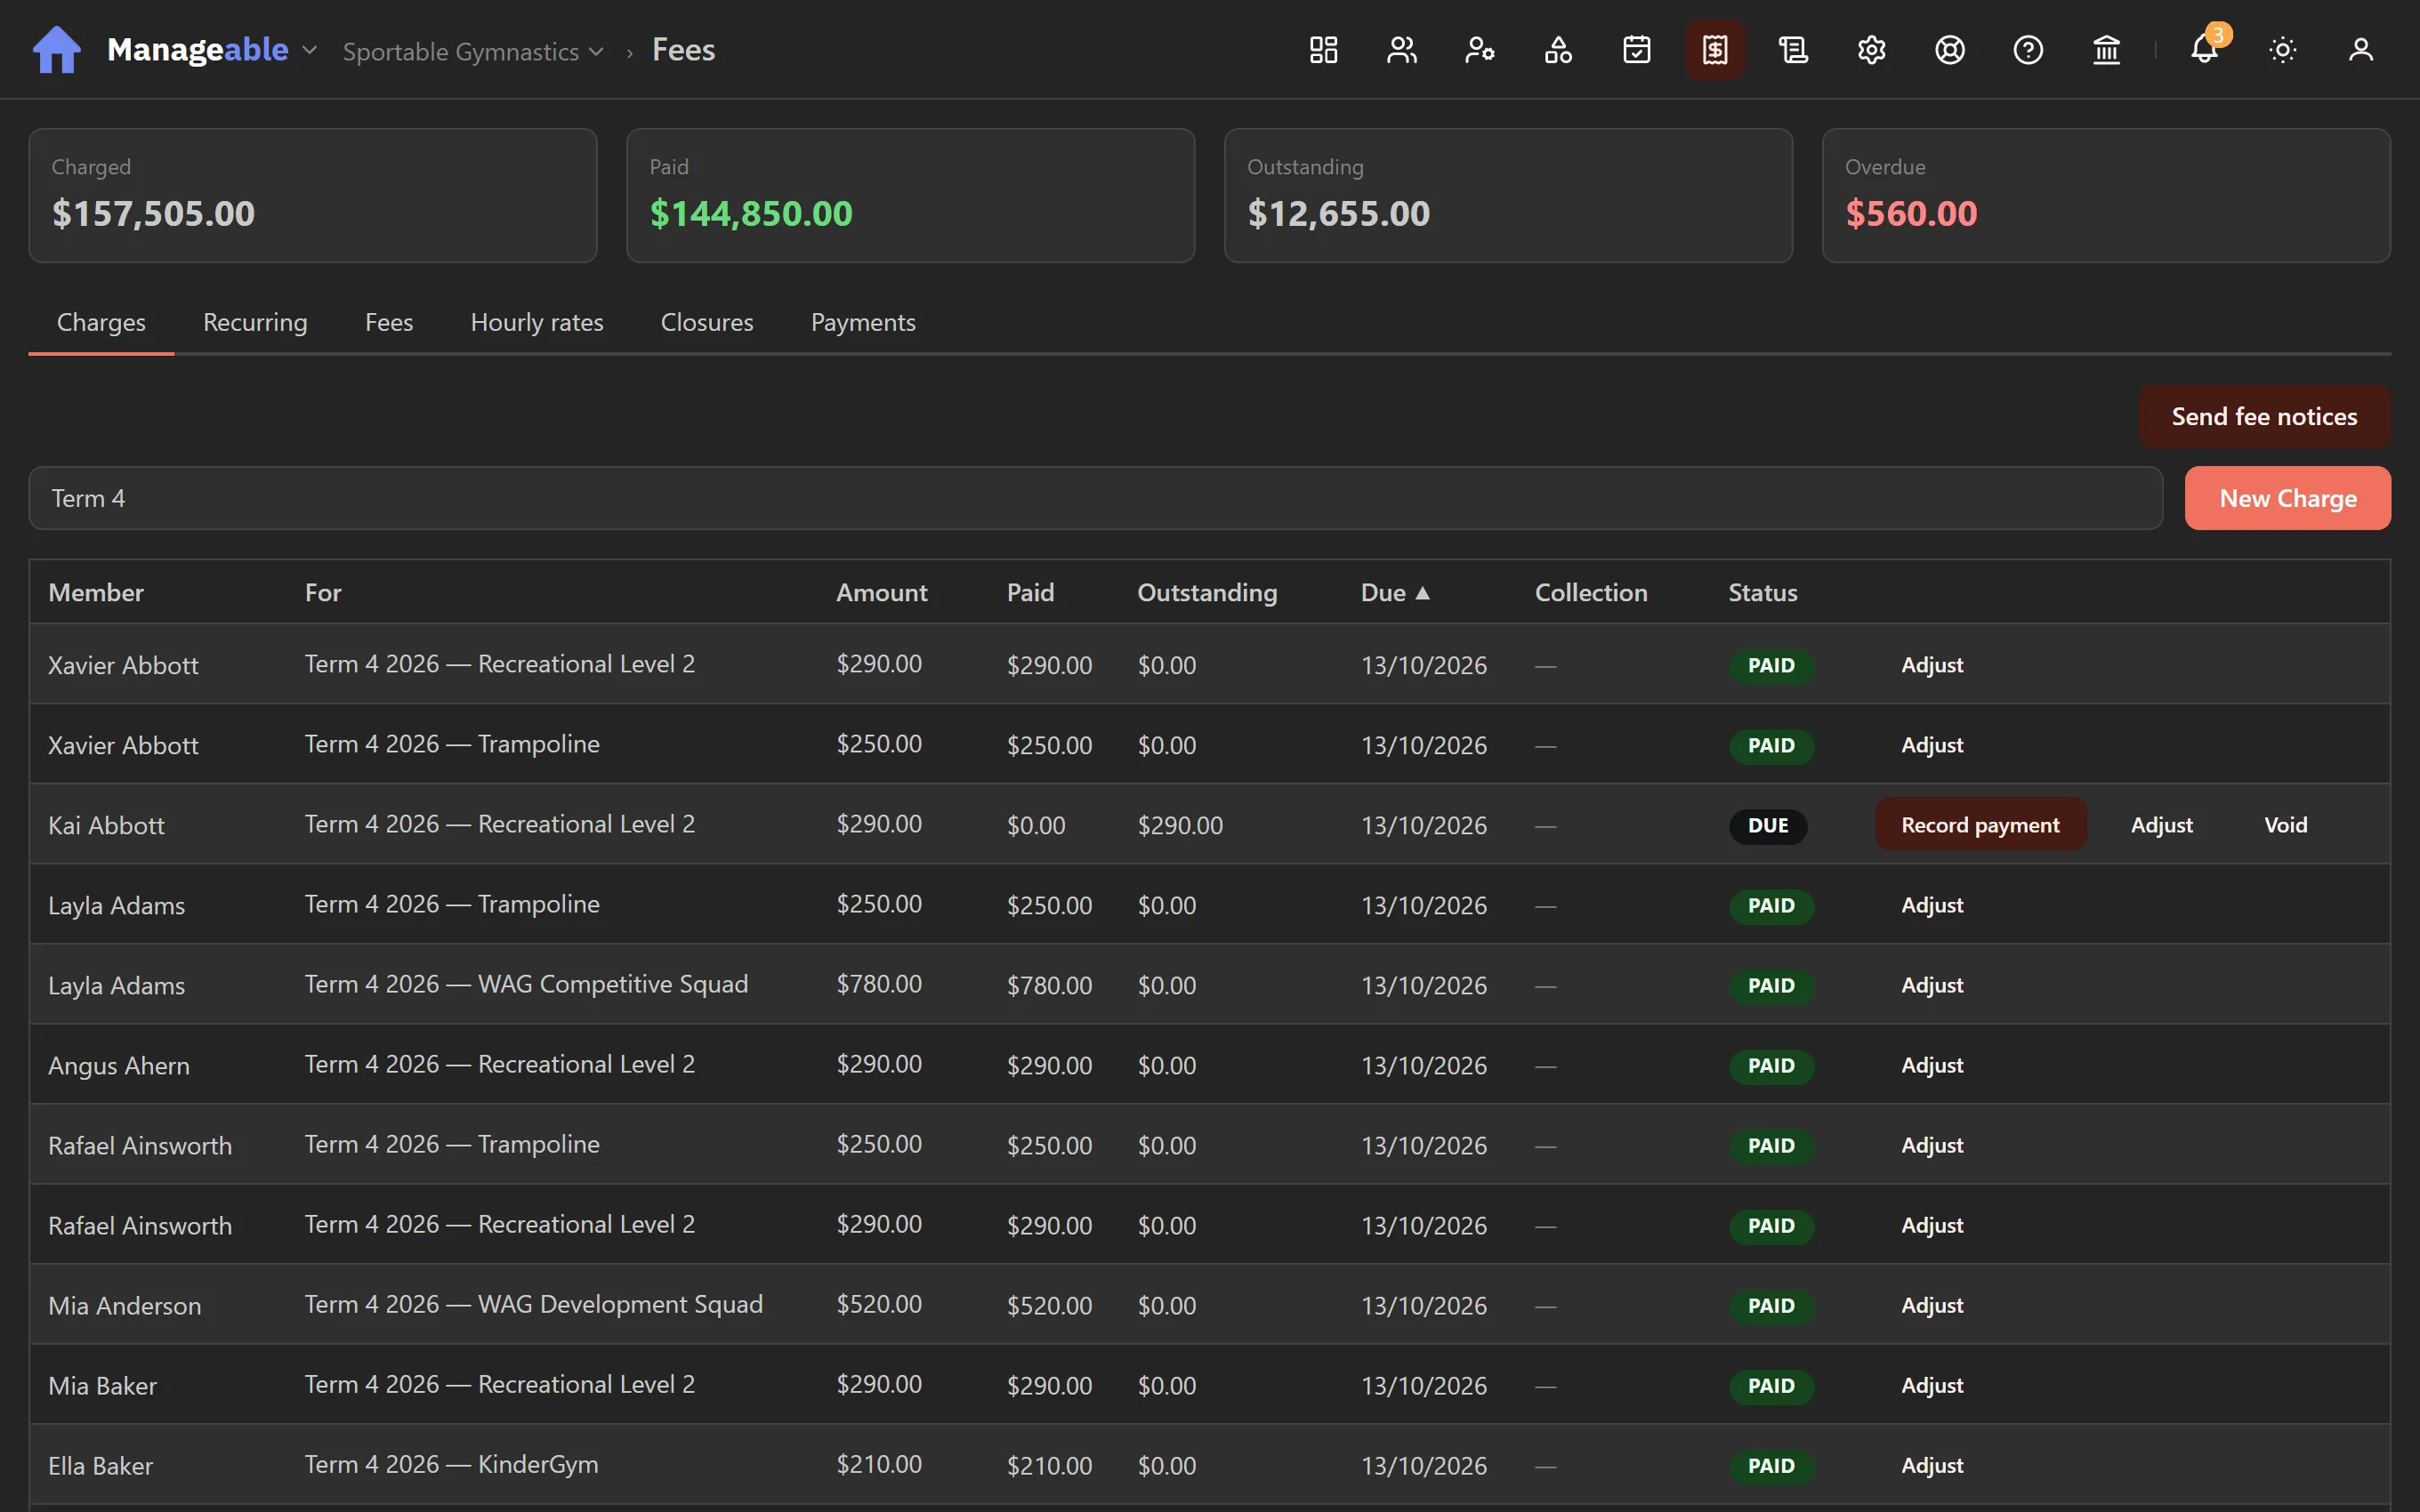
Task: Click Mia Baker member name
Action: point(102,1385)
